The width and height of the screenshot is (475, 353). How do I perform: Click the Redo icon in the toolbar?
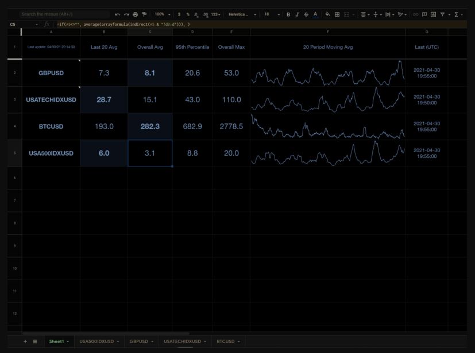click(126, 14)
